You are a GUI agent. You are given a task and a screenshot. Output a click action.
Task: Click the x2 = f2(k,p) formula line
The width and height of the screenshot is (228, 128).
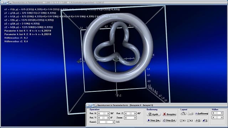click(x=29, y=20)
